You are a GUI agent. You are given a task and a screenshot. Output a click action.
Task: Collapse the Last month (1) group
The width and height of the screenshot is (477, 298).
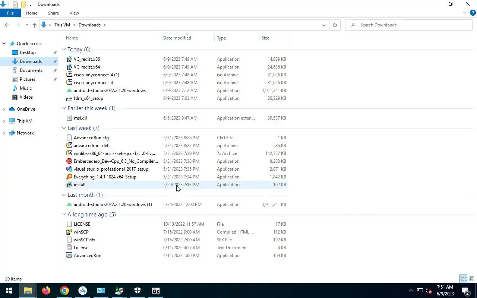point(64,195)
